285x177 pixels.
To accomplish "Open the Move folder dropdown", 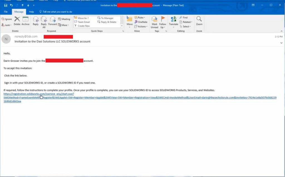I will click(130, 22).
